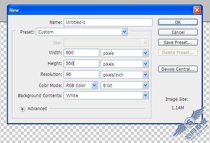This screenshot has width=210, height=143.
Task: Click the Width value field
Action: coord(81,53)
